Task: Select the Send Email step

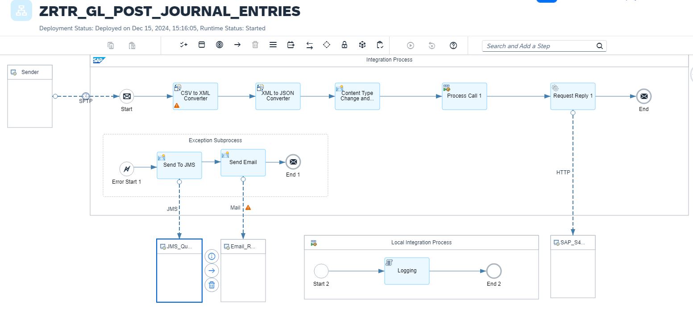Action: [243, 162]
